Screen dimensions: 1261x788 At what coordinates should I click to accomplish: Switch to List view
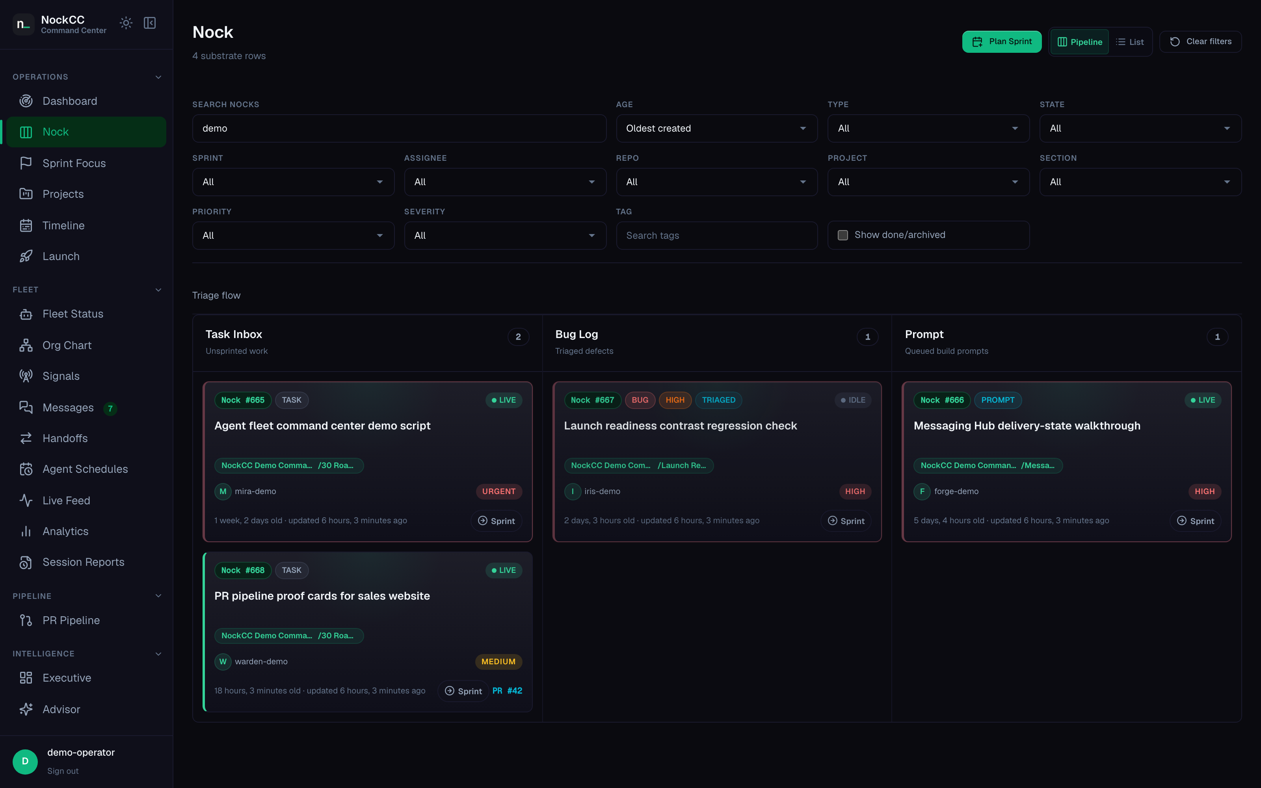pyautogui.click(x=1130, y=42)
